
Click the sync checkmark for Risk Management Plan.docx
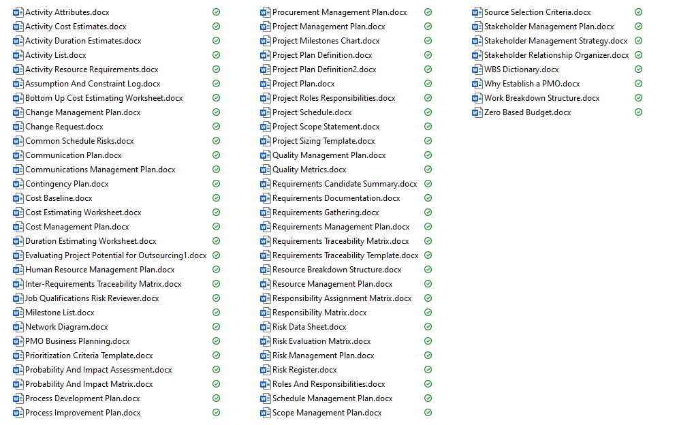428,355
